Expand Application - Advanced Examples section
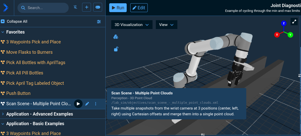 click(x=3, y=114)
